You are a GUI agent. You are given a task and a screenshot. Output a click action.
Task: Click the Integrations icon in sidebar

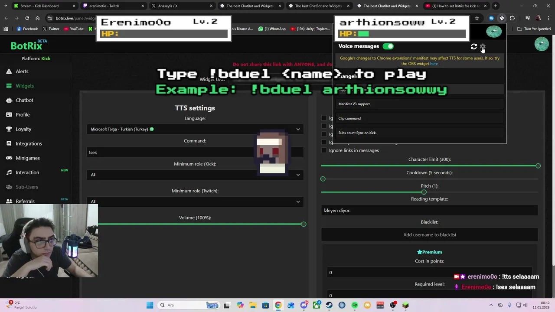point(9,143)
